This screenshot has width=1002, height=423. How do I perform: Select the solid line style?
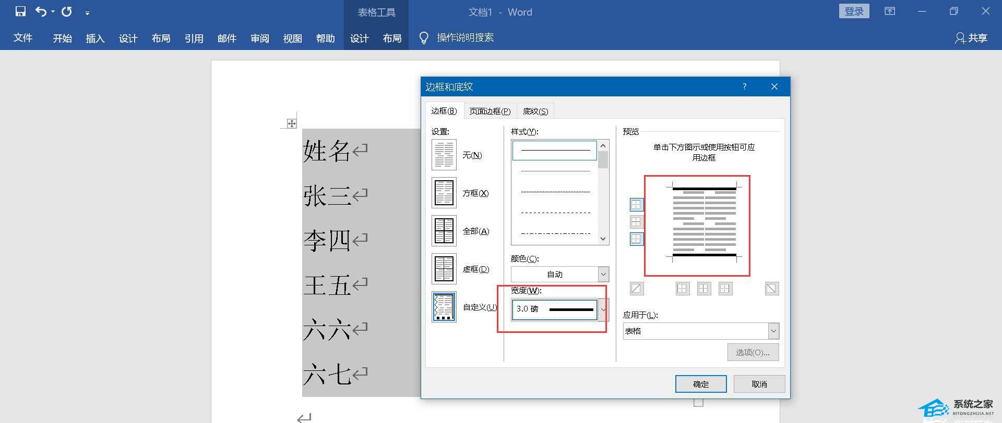[x=555, y=150]
